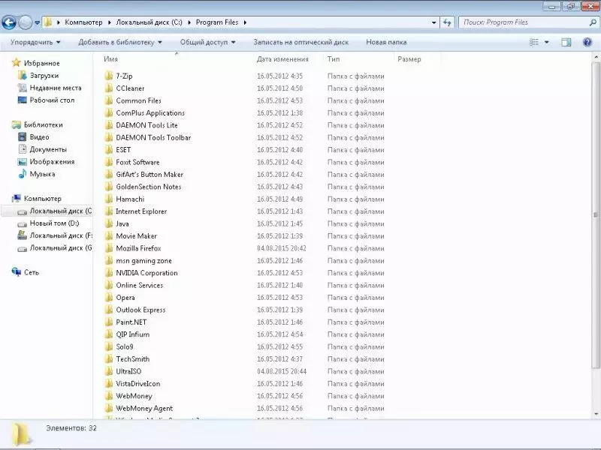Click Компьютер in the address breadcrumb
Image resolution: width=601 pixels, height=450 pixels.
pos(83,22)
